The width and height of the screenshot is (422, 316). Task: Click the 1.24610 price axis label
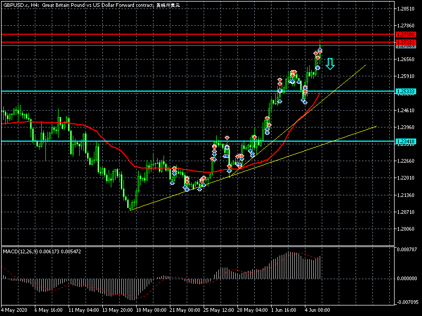[x=406, y=110]
